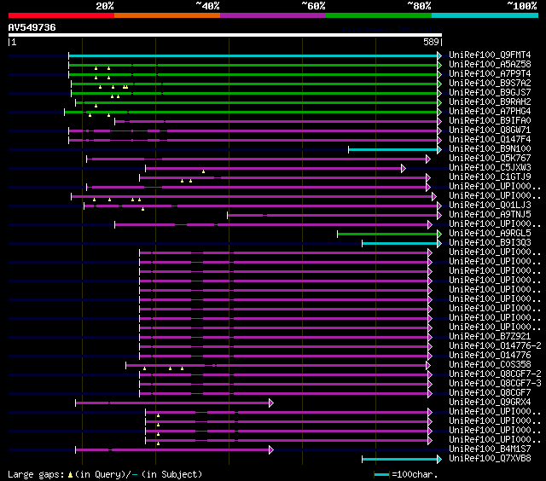Open hit UniRef100_B9S7A2
This screenshot has height=481, width=546.
pyautogui.click(x=490, y=84)
